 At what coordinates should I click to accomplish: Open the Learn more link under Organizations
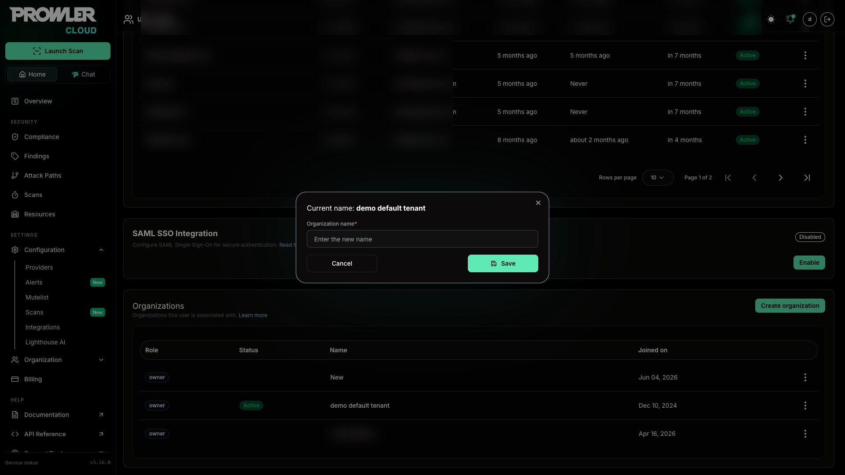click(253, 315)
